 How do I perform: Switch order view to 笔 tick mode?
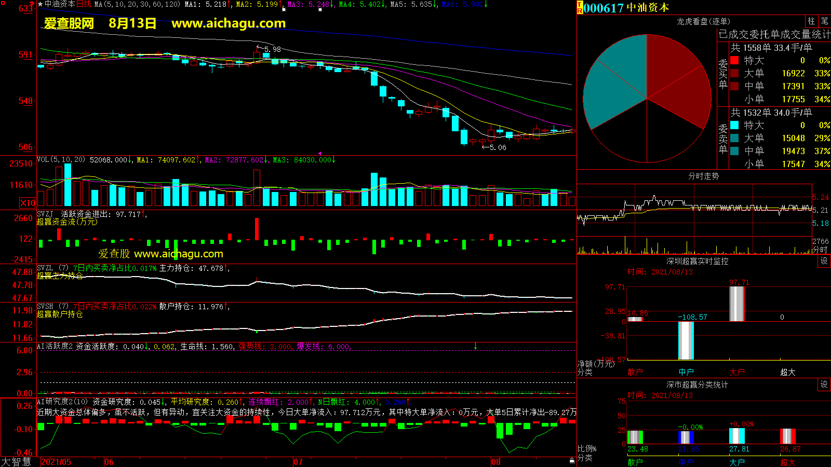(824, 21)
